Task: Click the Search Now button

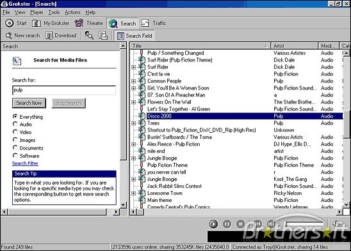Action: 29,103
